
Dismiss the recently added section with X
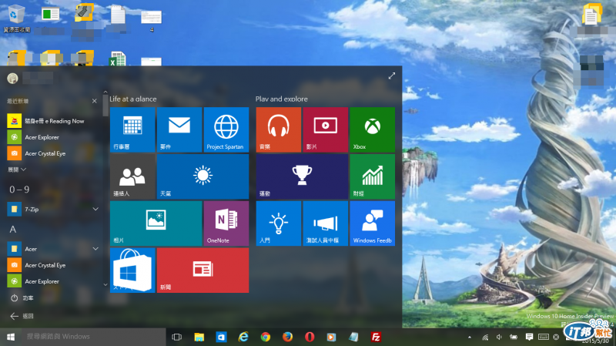coord(94,101)
